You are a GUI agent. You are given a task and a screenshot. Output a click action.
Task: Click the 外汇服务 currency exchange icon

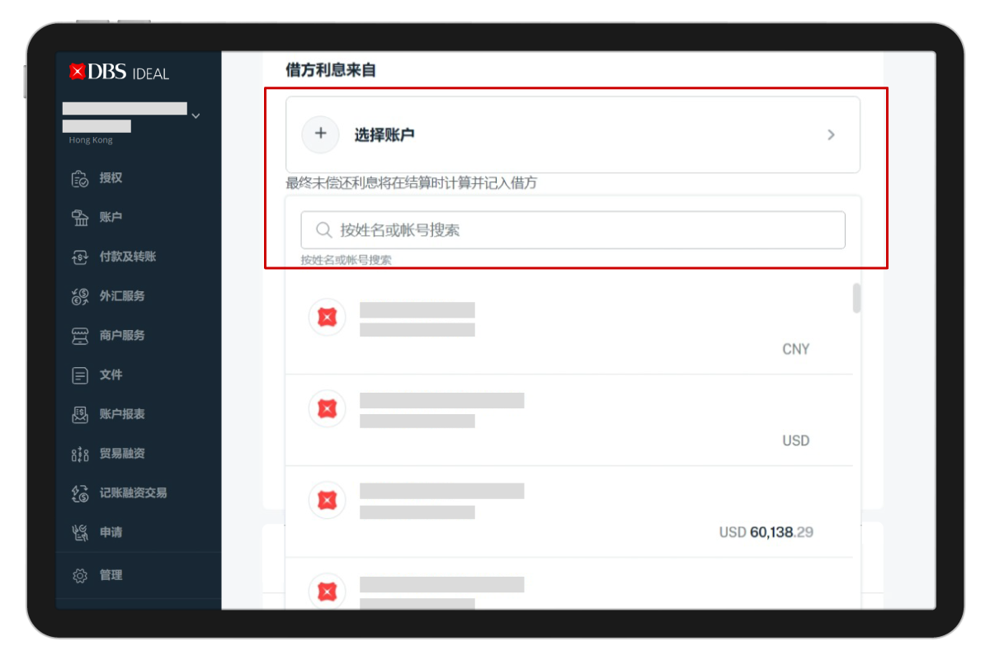click(x=80, y=296)
